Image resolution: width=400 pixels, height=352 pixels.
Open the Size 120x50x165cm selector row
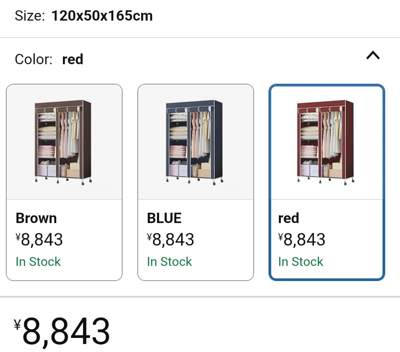coord(200,16)
